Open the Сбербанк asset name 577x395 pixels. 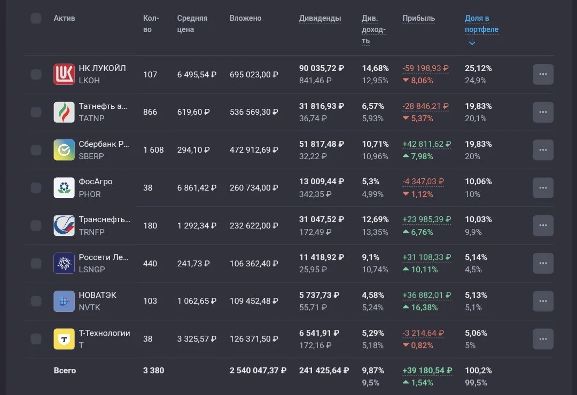104,144
